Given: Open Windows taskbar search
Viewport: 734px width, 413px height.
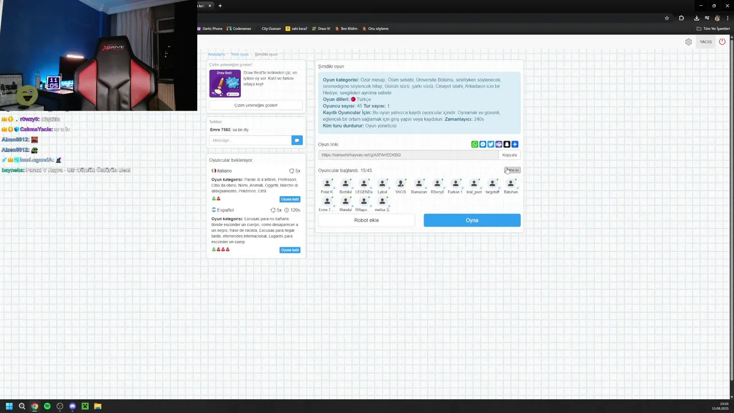Looking at the screenshot, I should pos(22,406).
